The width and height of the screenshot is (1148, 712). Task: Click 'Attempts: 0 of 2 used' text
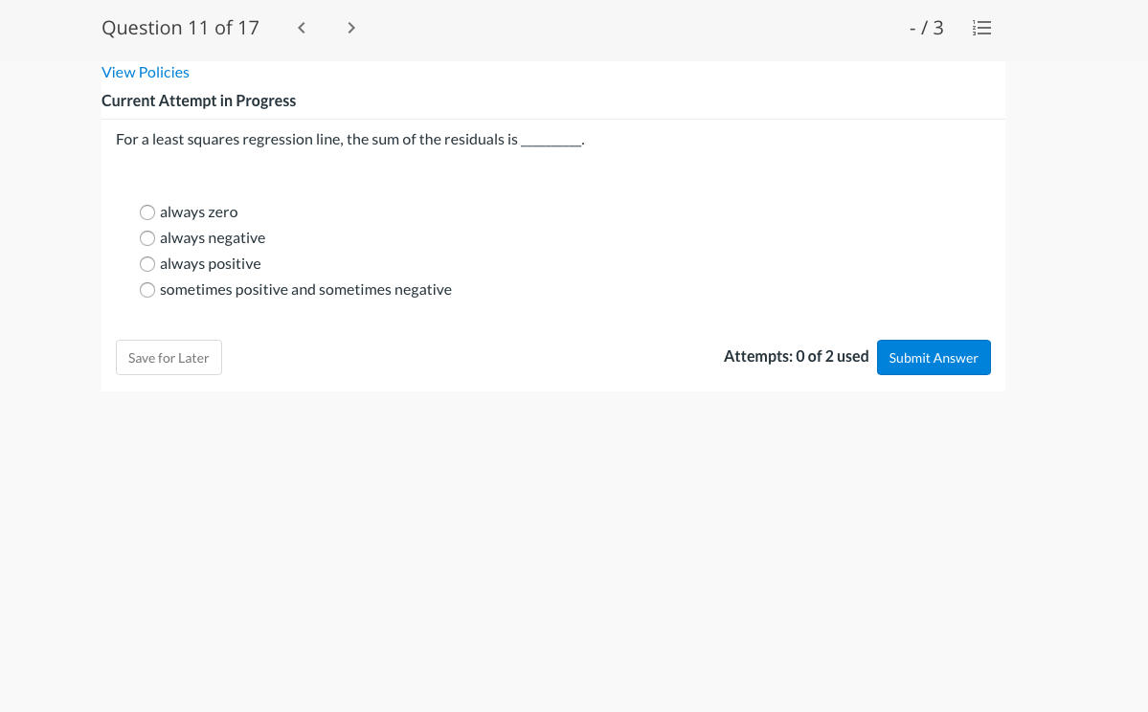[x=796, y=356]
